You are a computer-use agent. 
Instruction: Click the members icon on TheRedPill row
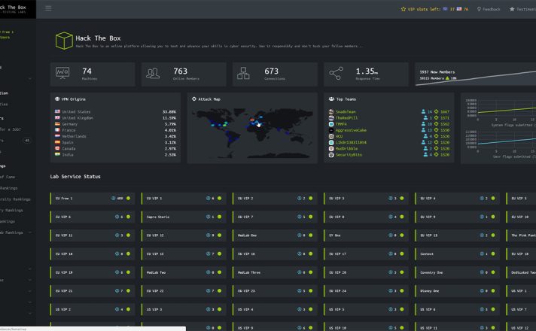coord(425,118)
